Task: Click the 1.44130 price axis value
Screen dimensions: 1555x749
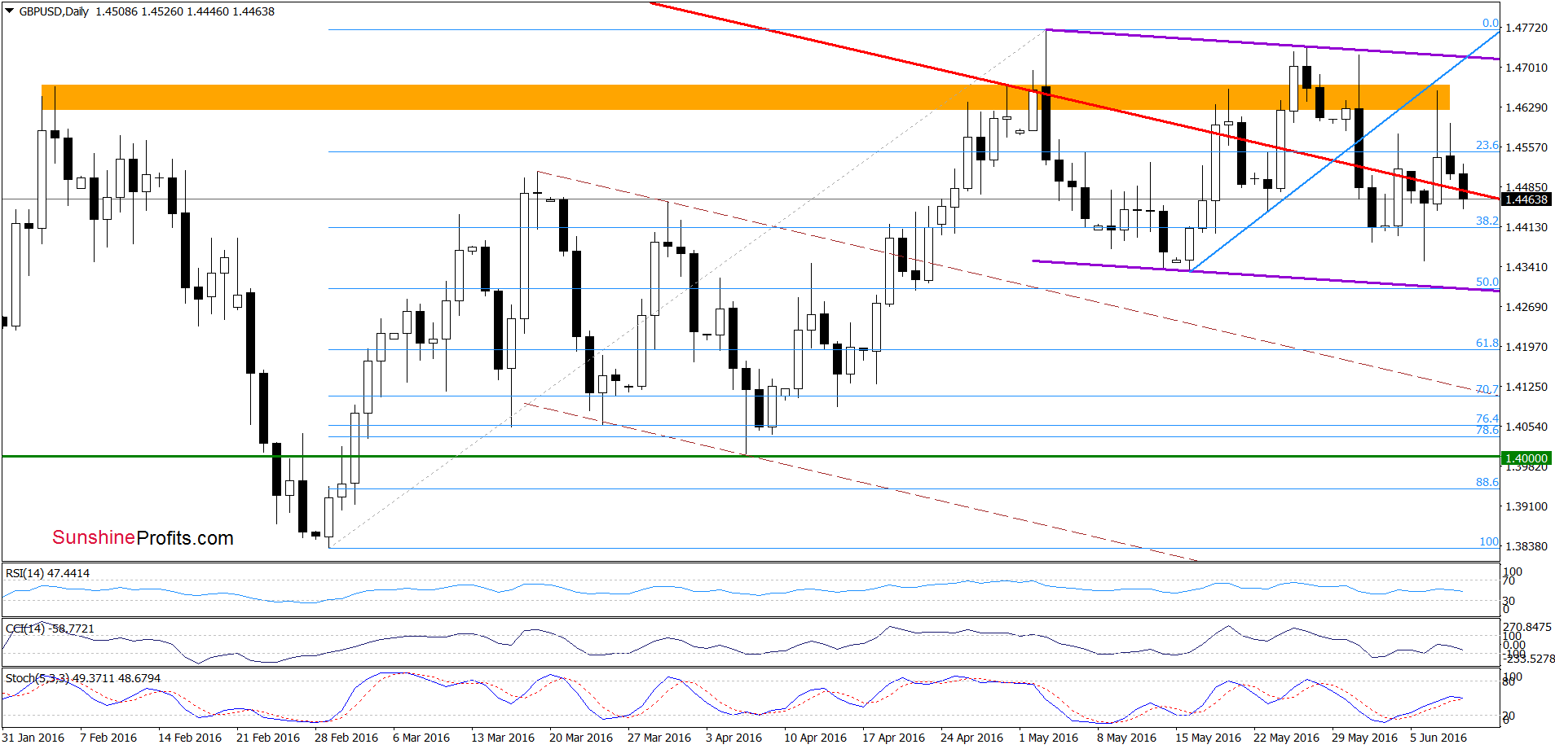Action: pyautogui.click(x=1526, y=227)
